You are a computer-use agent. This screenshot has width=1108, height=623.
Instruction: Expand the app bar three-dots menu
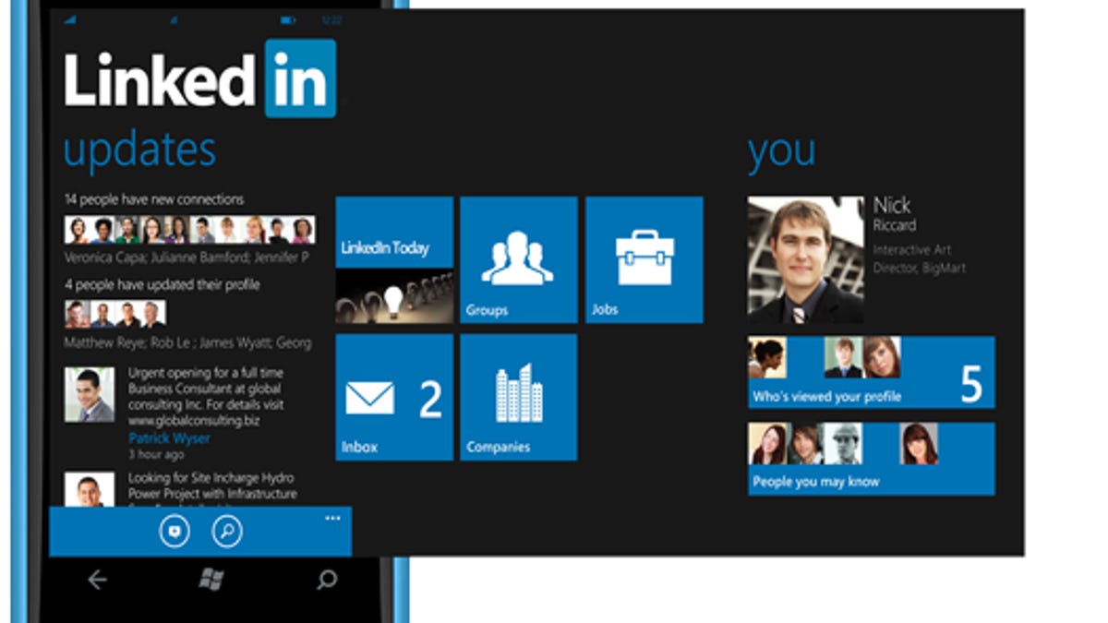point(332,519)
